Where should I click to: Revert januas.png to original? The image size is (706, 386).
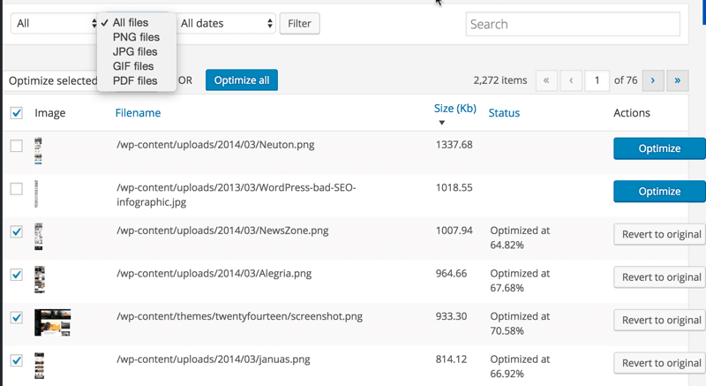click(661, 363)
